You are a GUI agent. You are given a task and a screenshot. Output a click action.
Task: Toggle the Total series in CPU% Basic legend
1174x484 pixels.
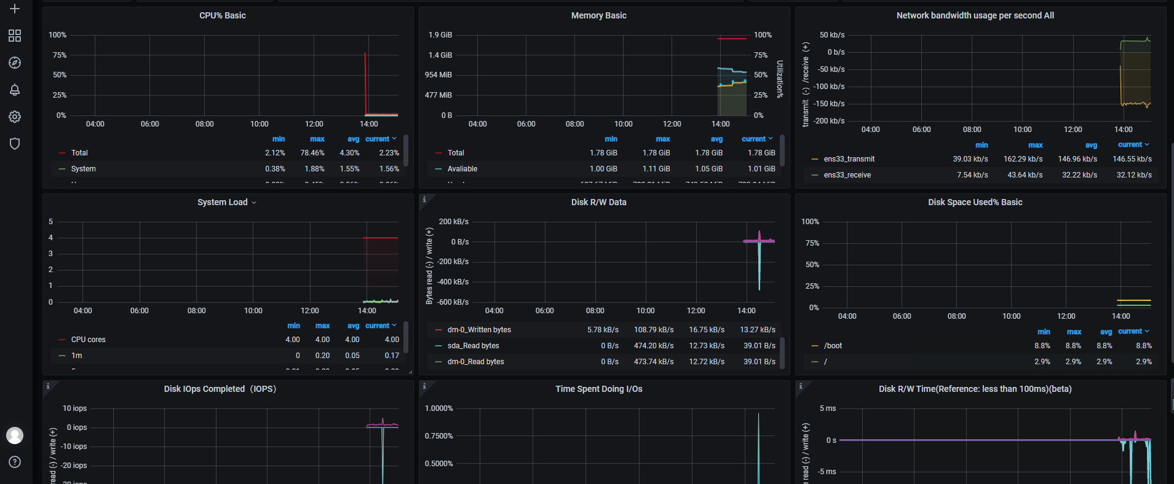79,153
